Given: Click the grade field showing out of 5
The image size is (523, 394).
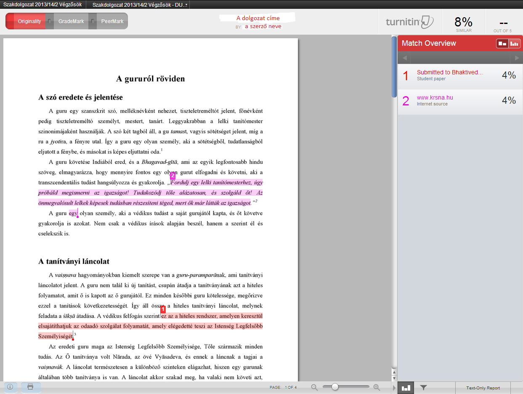Looking at the screenshot, I should pyautogui.click(x=503, y=24).
